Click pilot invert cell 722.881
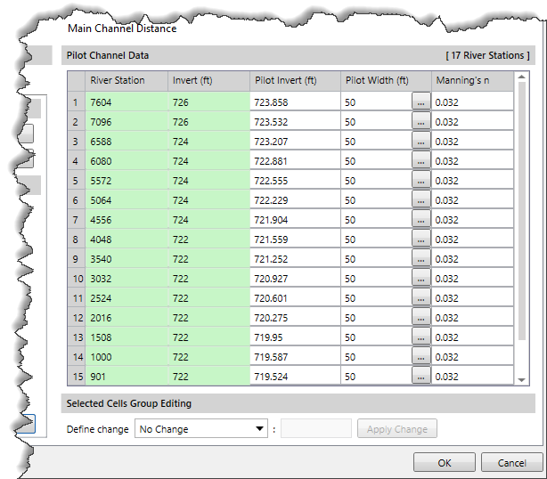 coord(295,160)
